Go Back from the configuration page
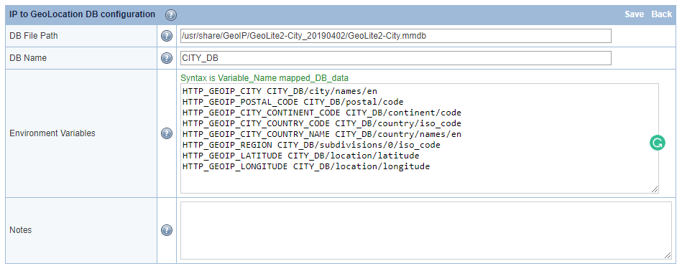The width and height of the screenshot is (682, 266). click(662, 14)
